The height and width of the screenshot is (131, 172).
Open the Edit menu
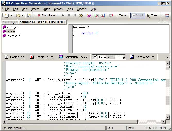[x=15, y=9]
